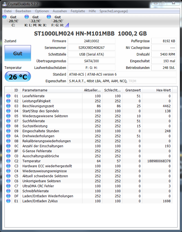The height and width of the screenshot is (232, 182).
Task: Click the Drehzahl 5400 RPM field
Action: pos(164,54)
